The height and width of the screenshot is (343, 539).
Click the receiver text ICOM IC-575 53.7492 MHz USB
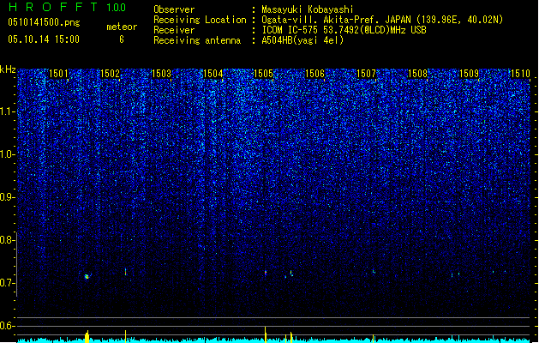pyautogui.click(x=344, y=30)
